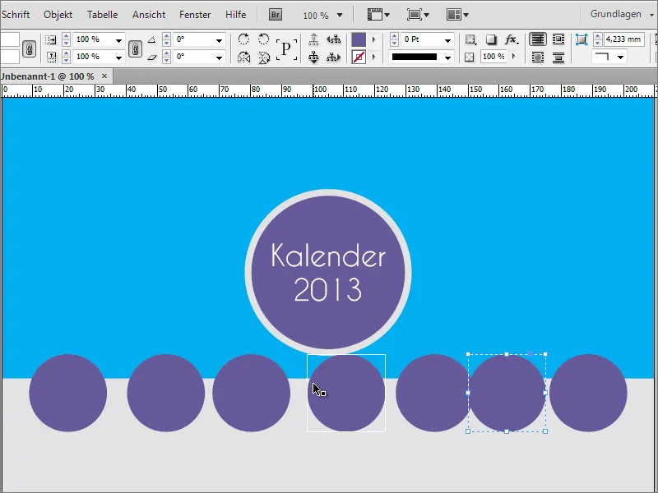This screenshot has width=658, height=493.
Task: Click the stroke swatch showing none
Action: point(359,57)
